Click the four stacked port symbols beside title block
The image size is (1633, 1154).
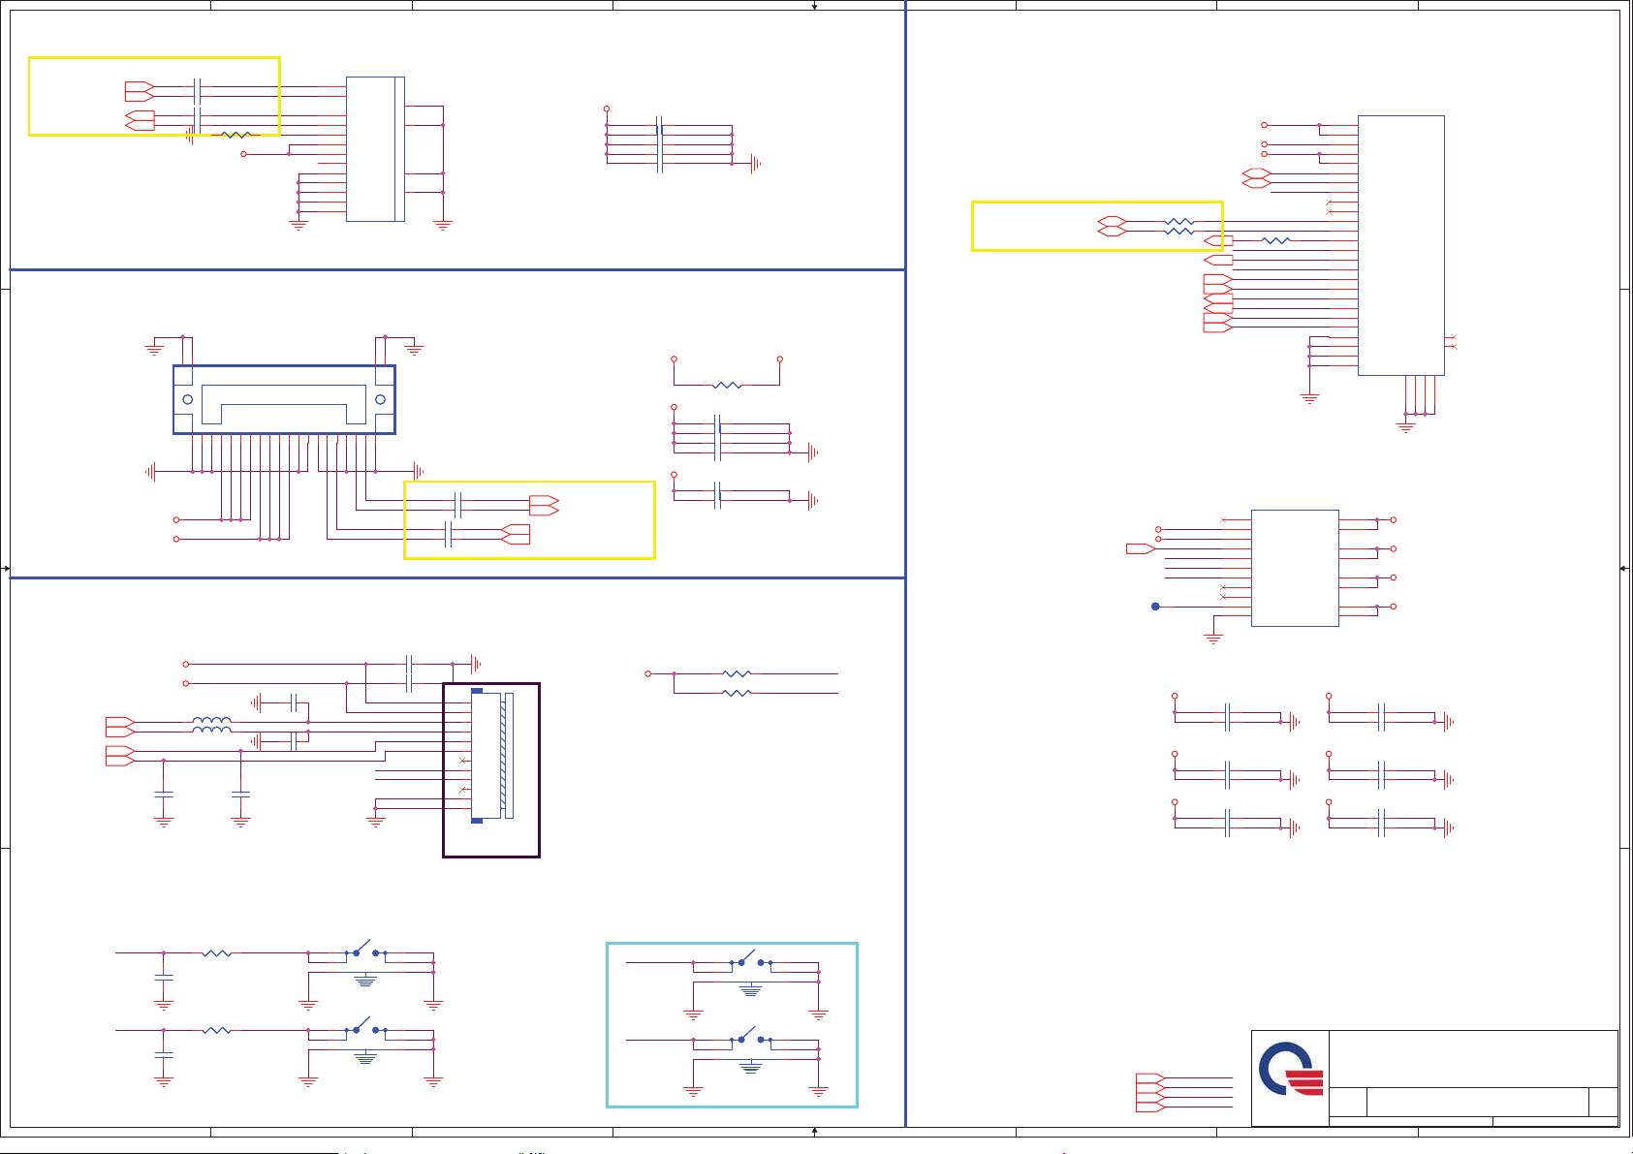(1149, 1092)
